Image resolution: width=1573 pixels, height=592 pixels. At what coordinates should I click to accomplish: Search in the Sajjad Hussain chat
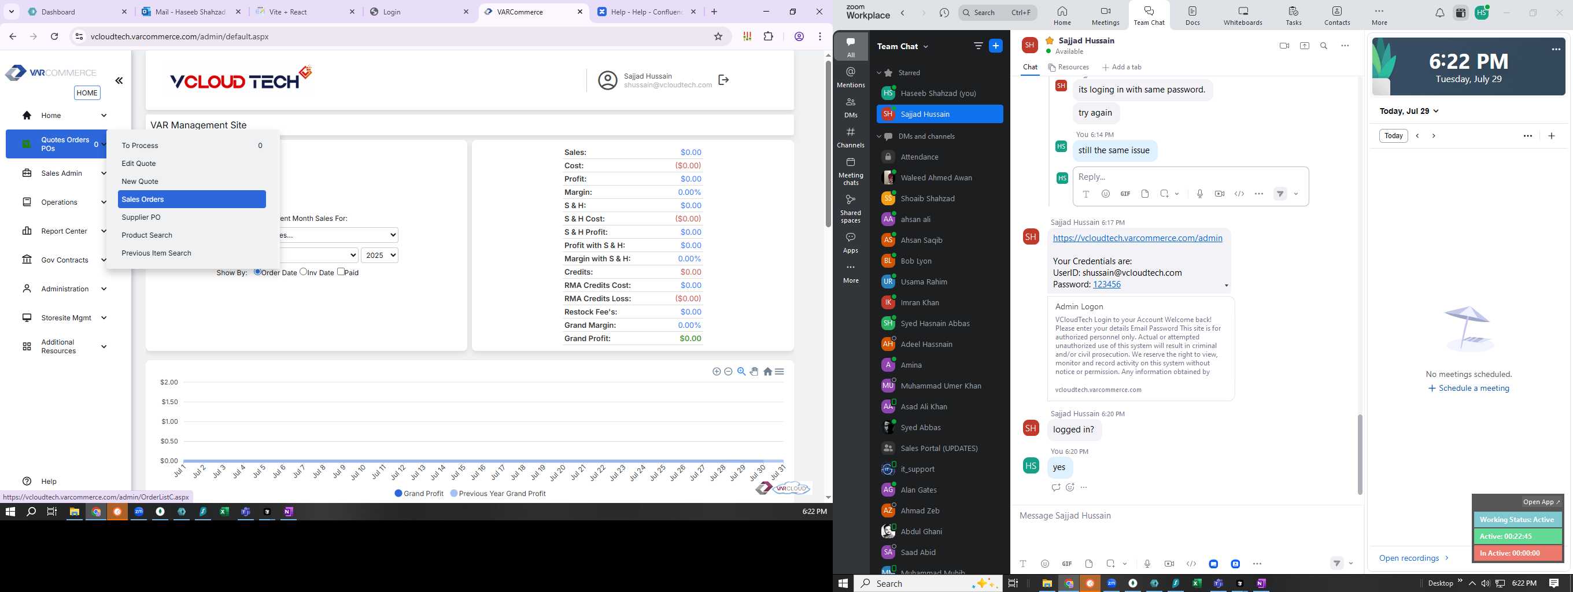[x=1324, y=46]
